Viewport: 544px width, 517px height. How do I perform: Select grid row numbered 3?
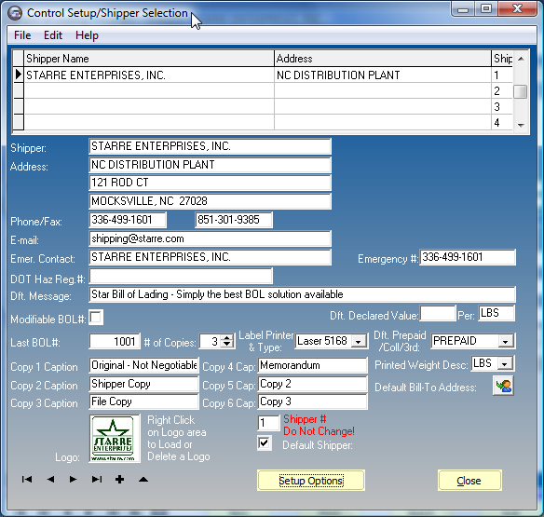coord(263,106)
